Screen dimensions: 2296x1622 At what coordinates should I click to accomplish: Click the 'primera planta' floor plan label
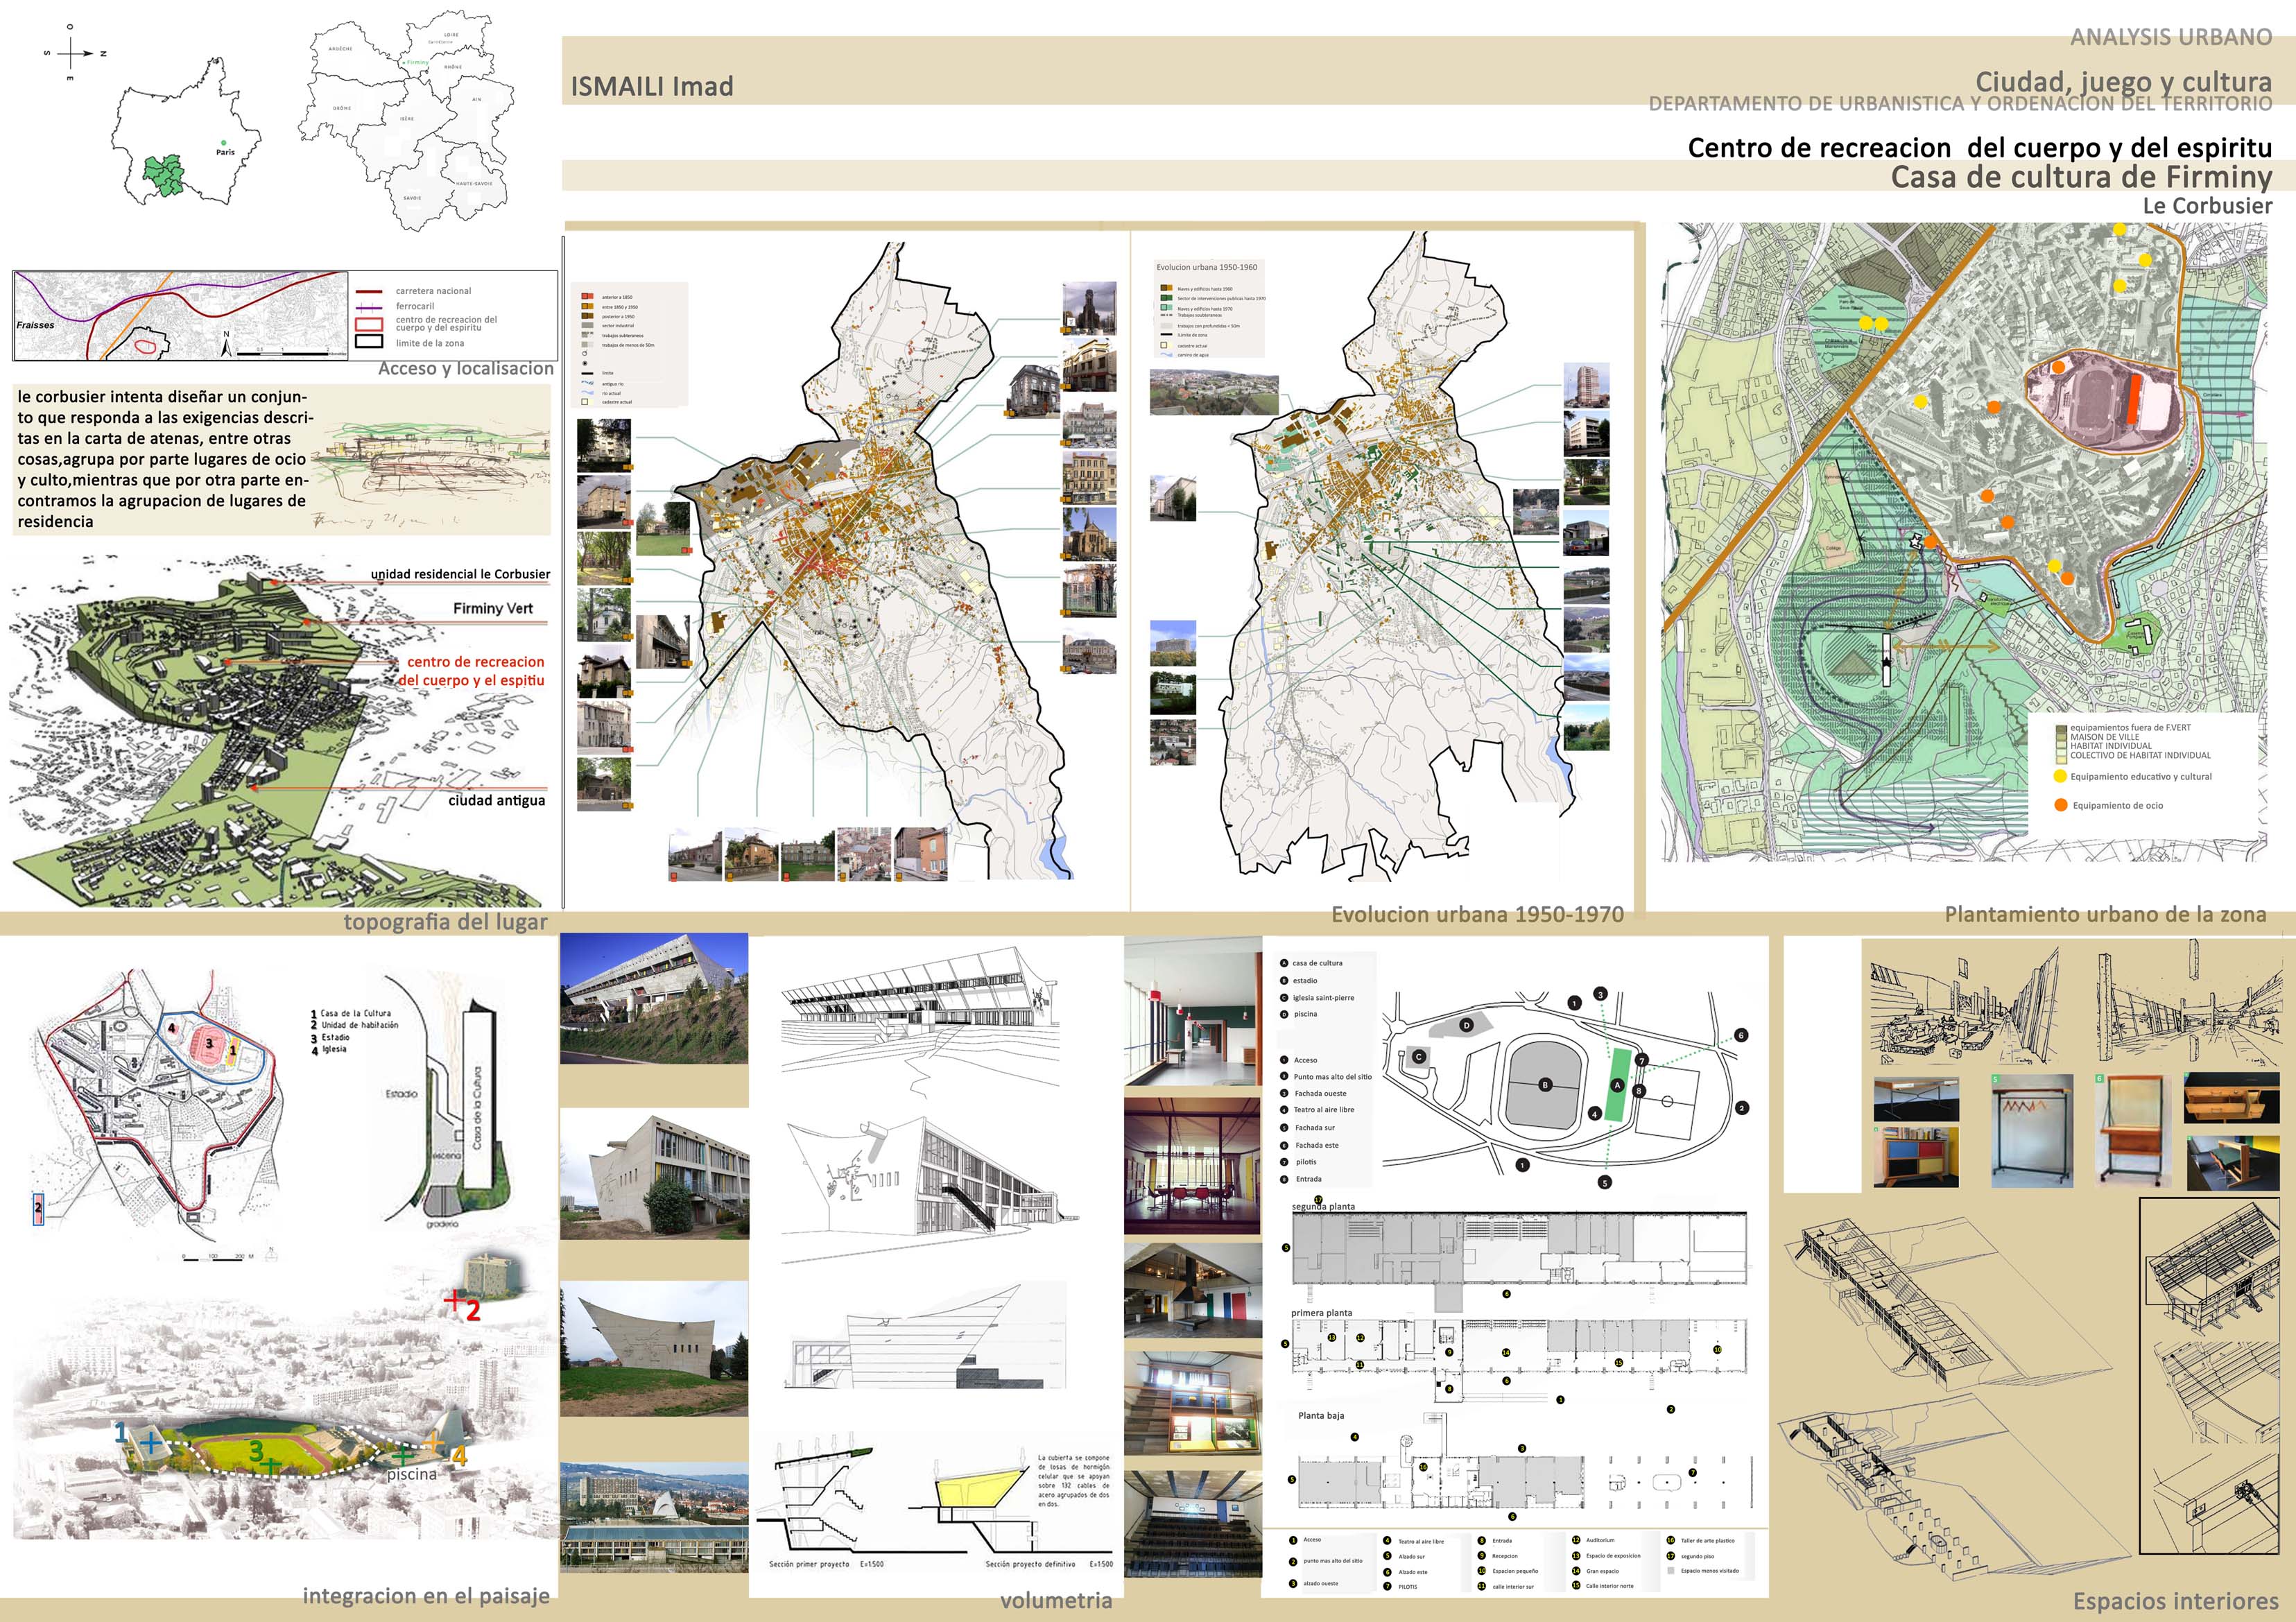[x=1321, y=1313]
